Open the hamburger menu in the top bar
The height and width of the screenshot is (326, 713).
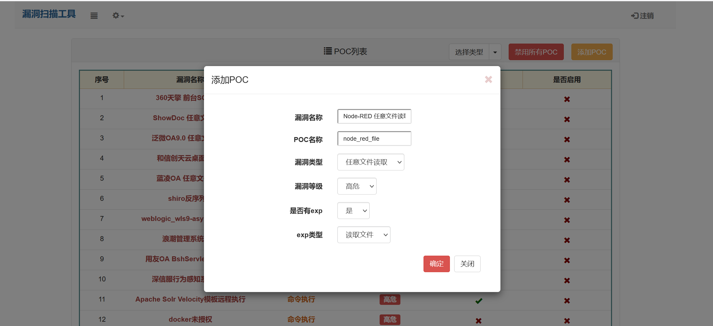point(94,16)
